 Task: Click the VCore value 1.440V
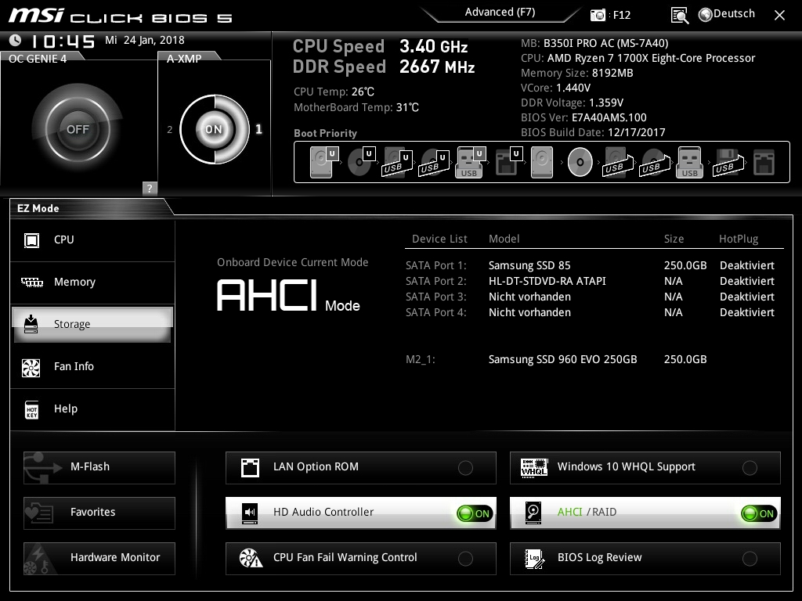(x=573, y=88)
